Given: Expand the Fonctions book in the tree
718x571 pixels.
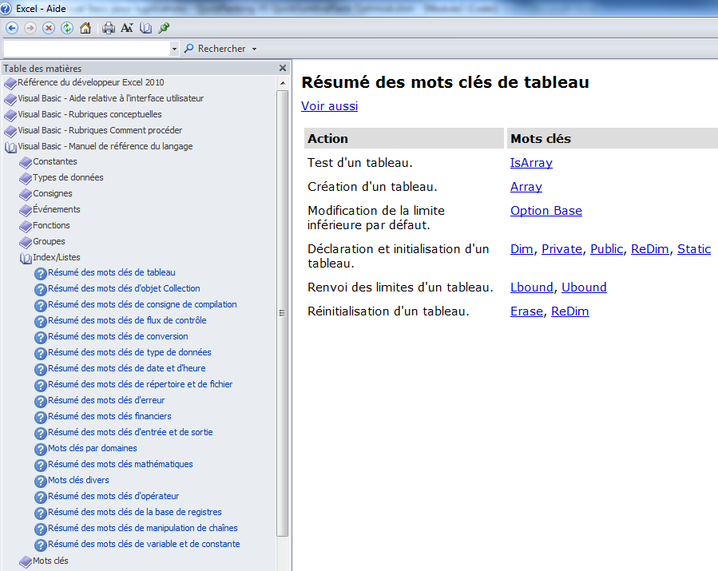Looking at the screenshot, I should coord(26,226).
